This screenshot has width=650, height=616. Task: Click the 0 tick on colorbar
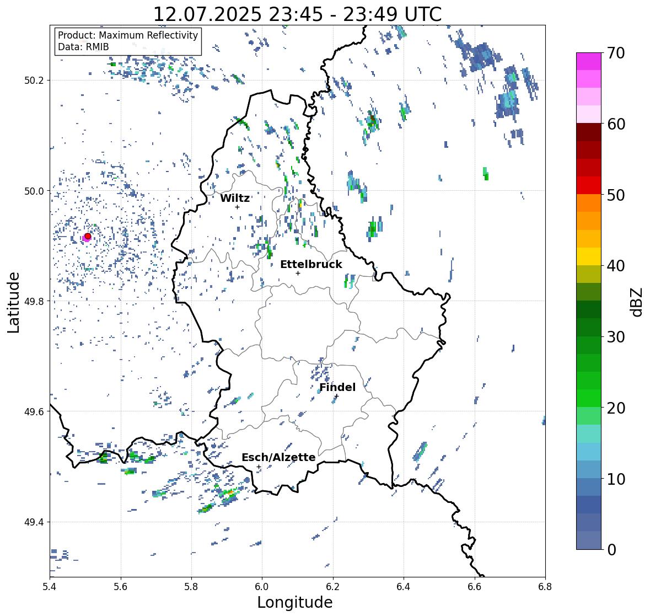(611, 550)
